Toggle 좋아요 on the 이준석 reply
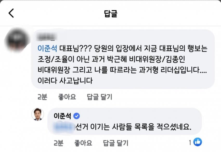The width and height of the screenshot is (221, 152). click(83, 143)
